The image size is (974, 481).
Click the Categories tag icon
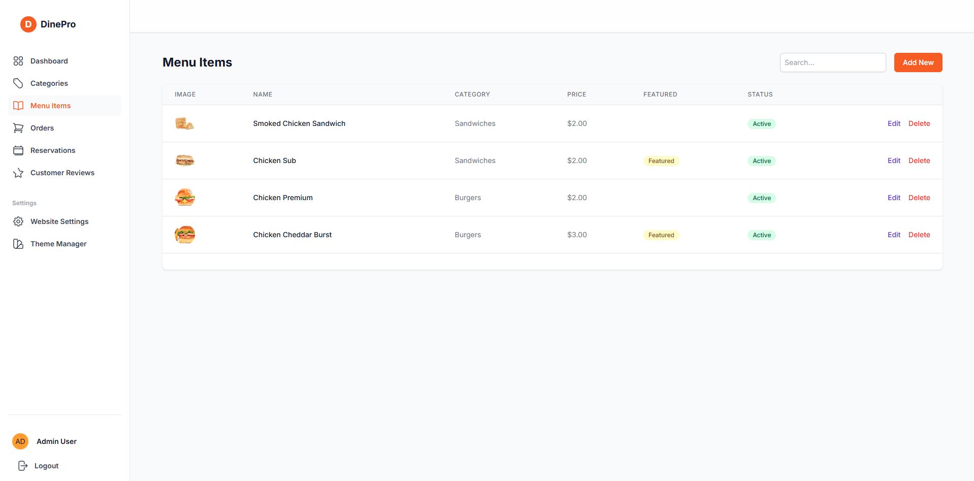pyautogui.click(x=18, y=83)
